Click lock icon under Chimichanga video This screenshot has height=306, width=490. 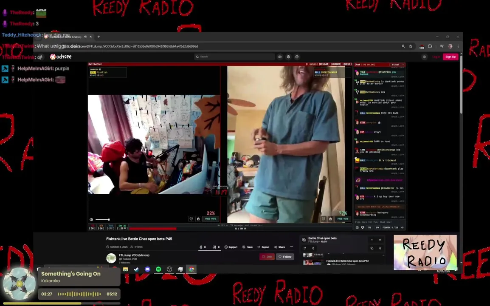click(330, 219)
